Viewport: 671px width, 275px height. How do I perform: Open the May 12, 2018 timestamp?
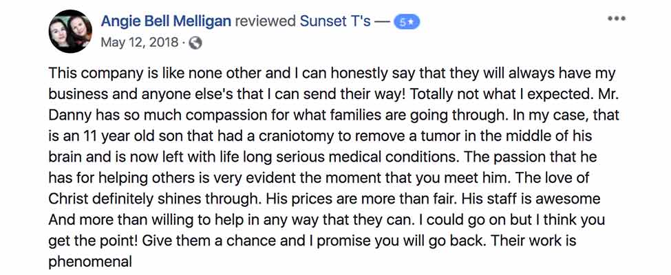pos(140,43)
